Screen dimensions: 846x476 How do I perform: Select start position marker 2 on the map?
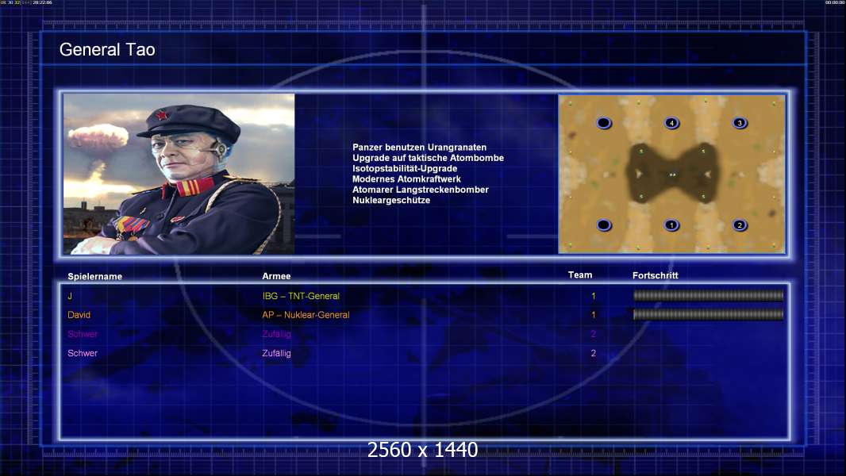[x=740, y=225]
